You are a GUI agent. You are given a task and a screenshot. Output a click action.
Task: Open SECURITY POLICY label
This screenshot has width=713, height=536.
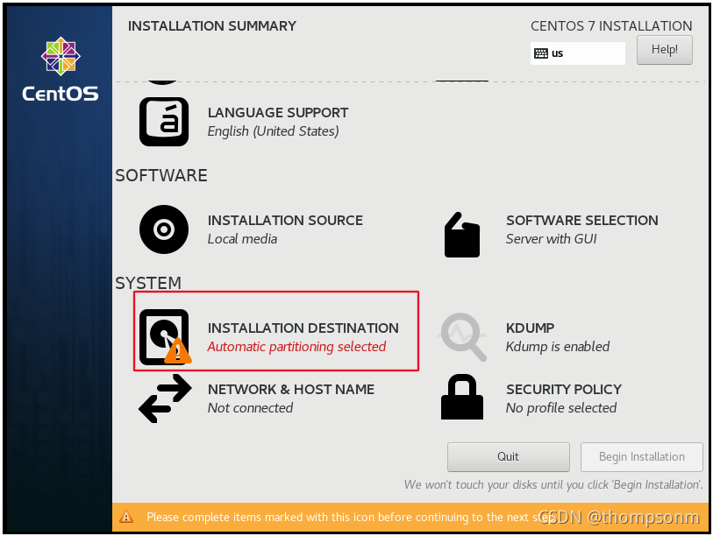[x=563, y=389]
